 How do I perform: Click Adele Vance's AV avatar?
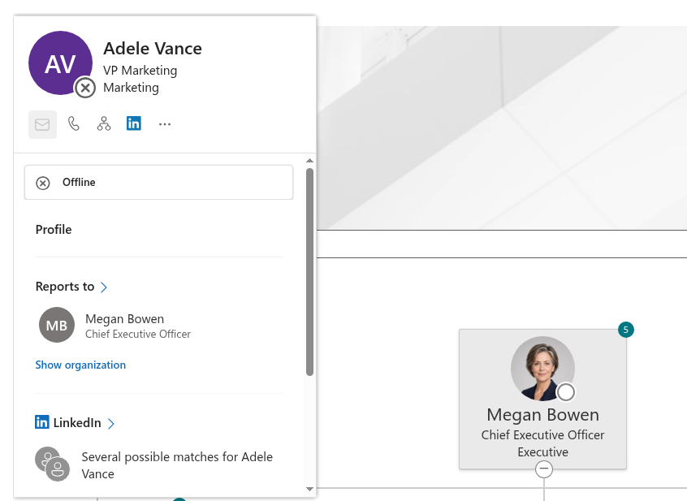coord(60,63)
